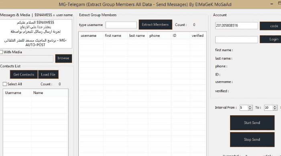Decrease the Interval From value
The height and width of the screenshot is (156, 281).
coord(250,109)
